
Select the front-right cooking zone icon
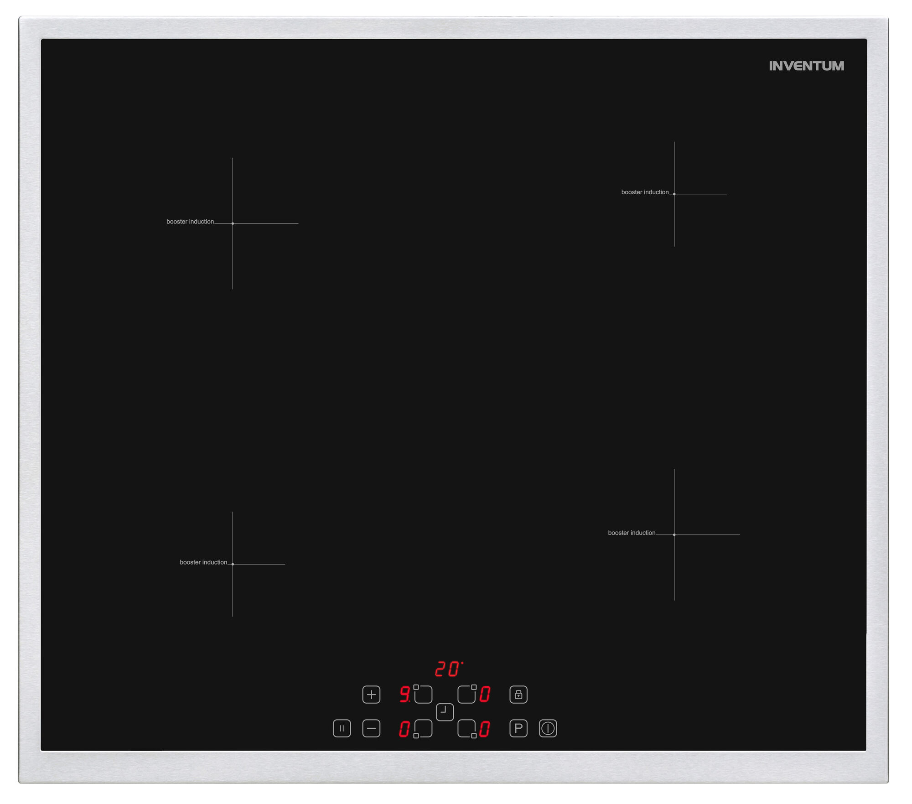coord(467,729)
